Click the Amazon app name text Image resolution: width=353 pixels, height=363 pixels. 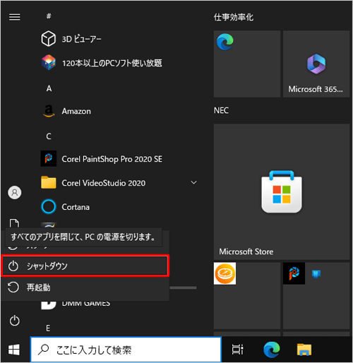tap(76, 111)
